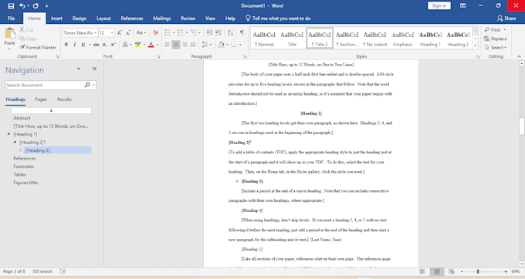
Task: Center align the text
Action: [x=176, y=45]
